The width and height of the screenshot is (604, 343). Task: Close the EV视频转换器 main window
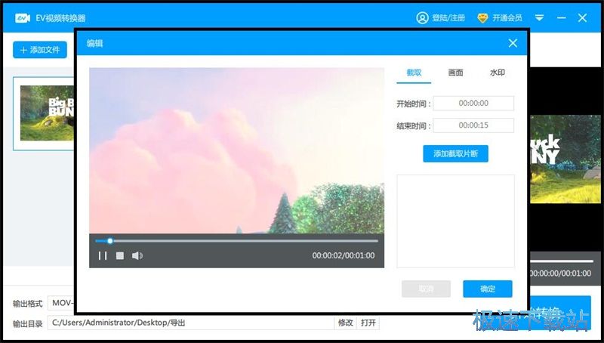pos(582,17)
